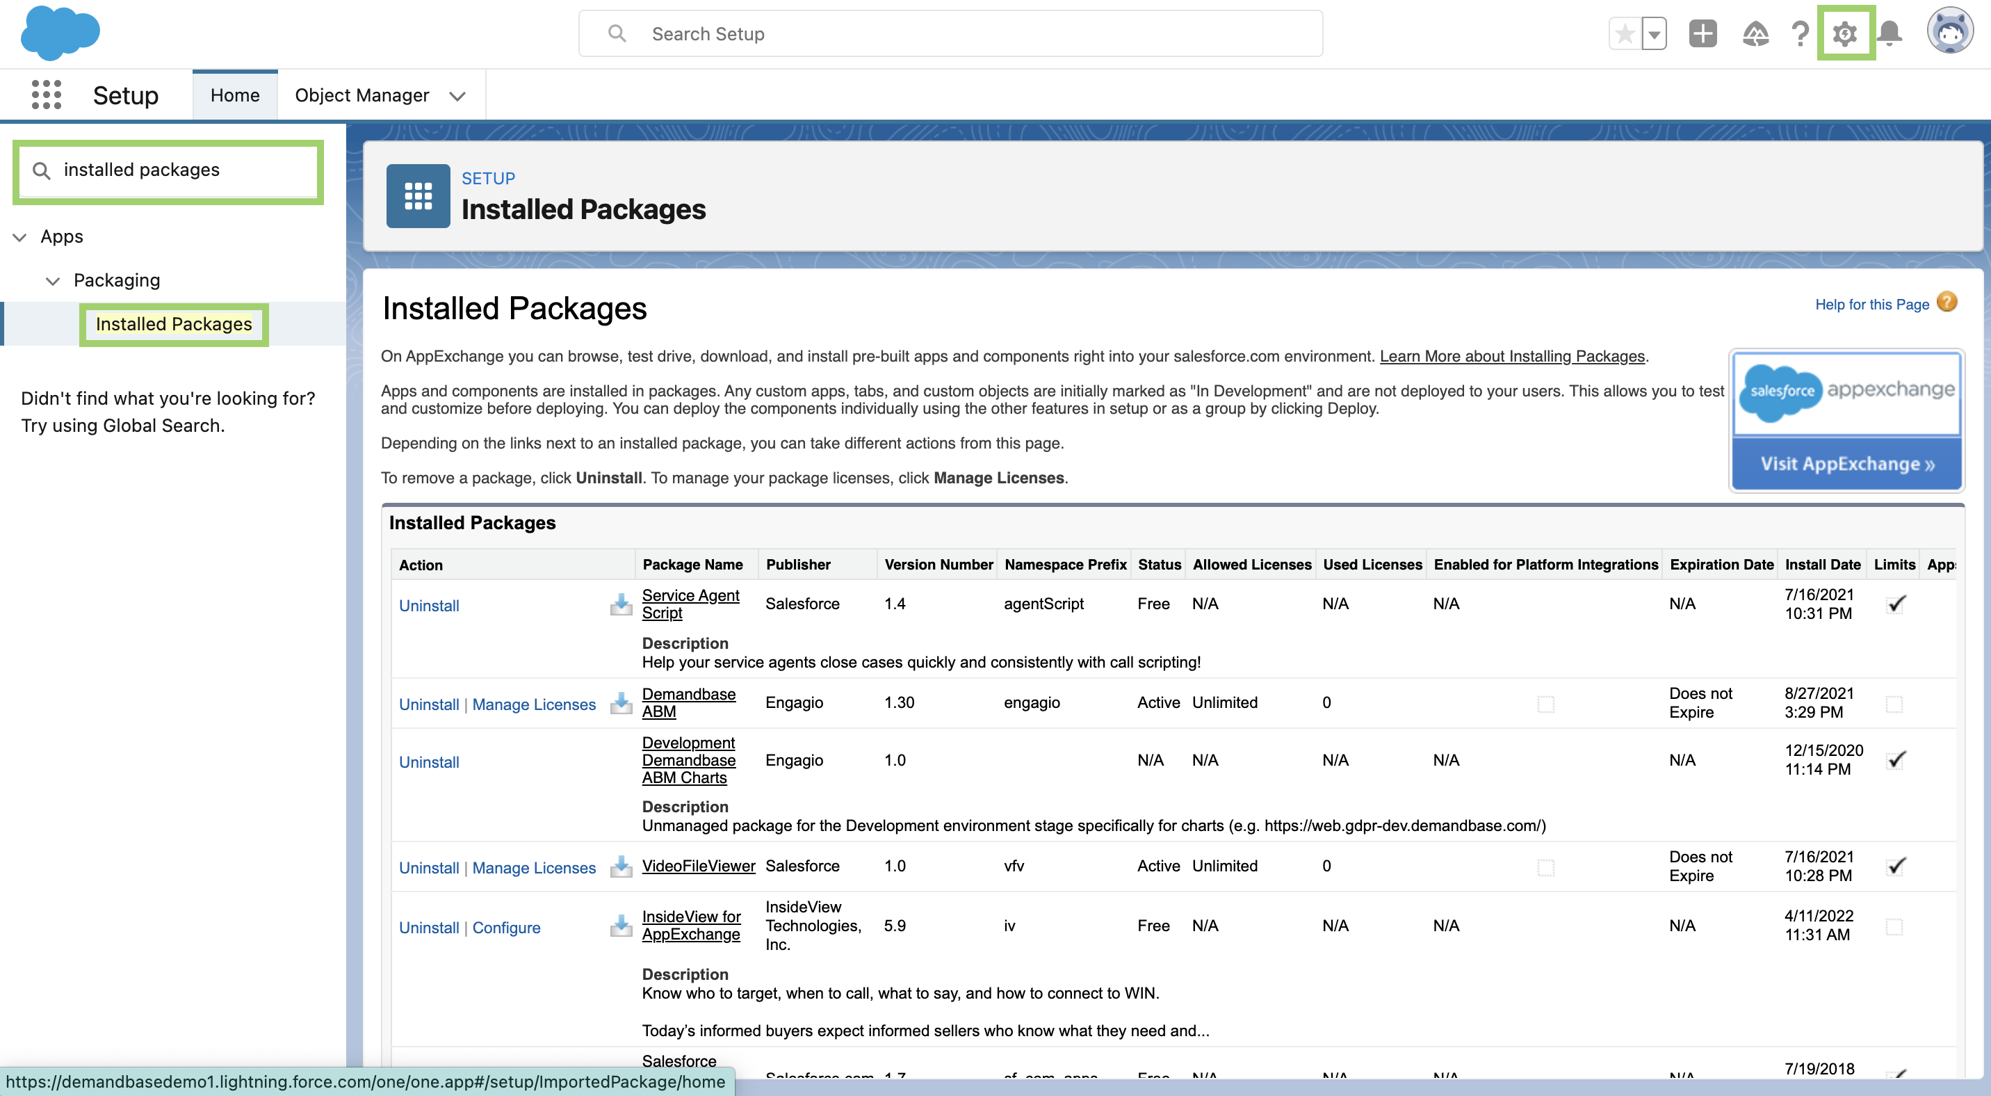Toggle Platform Integrations checkbox for Demandbase ABM
This screenshot has height=1096, width=1991.
(1546, 704)
